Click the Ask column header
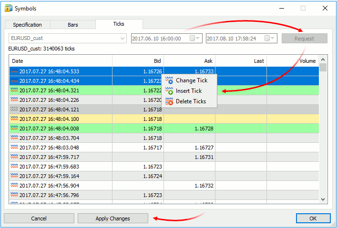This screenshot has width=337, height=228. pos(190,61)
